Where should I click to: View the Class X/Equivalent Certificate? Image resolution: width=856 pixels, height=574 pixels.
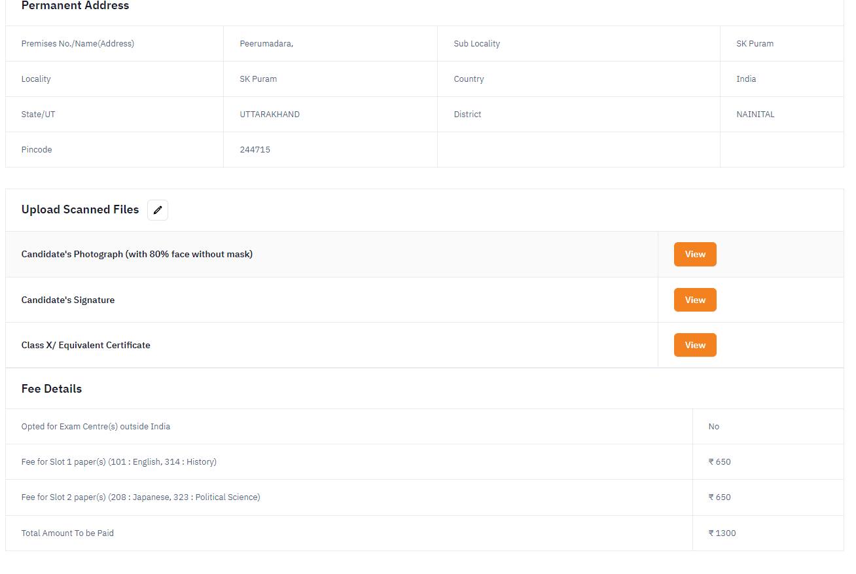tap(695, 345)
